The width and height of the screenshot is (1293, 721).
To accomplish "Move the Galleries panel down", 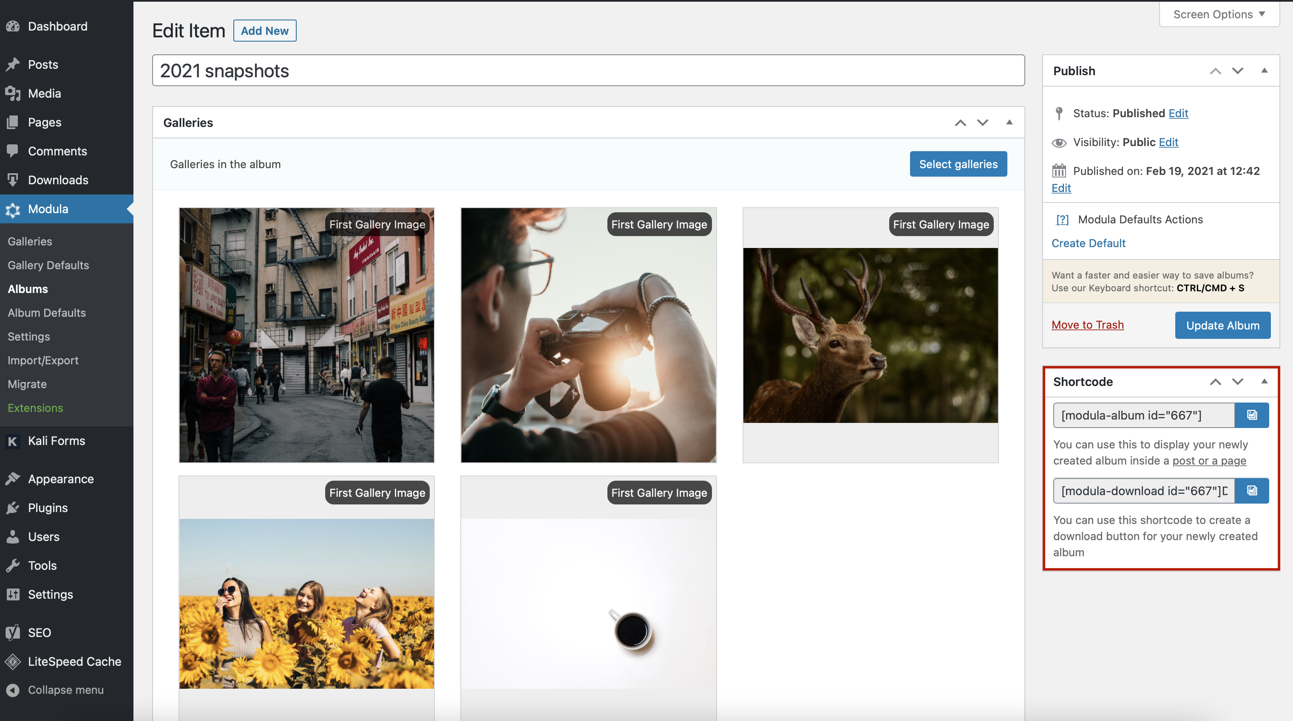I will tap(982, 122).
